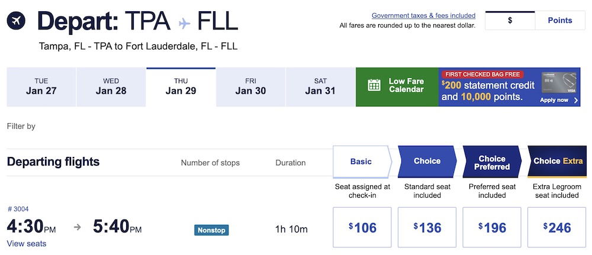Open flight number 3004 details
The image size is (592, 255).
point(18,209)
